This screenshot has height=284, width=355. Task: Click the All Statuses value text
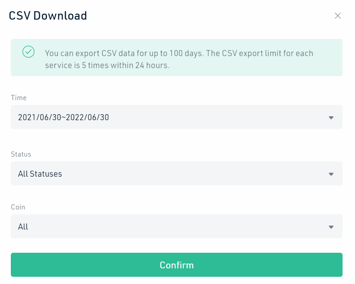tap(40, 174)
